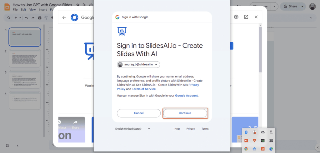Select slide 2 thumbnail in filmstrip
Screen dimensions: 320x153
[25, 58]
